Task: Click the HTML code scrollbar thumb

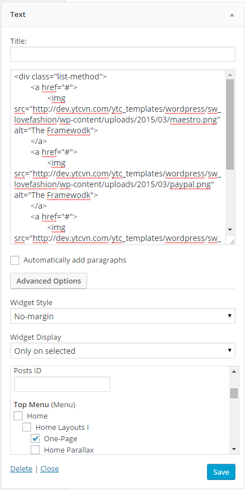Action: pos(230,124)
